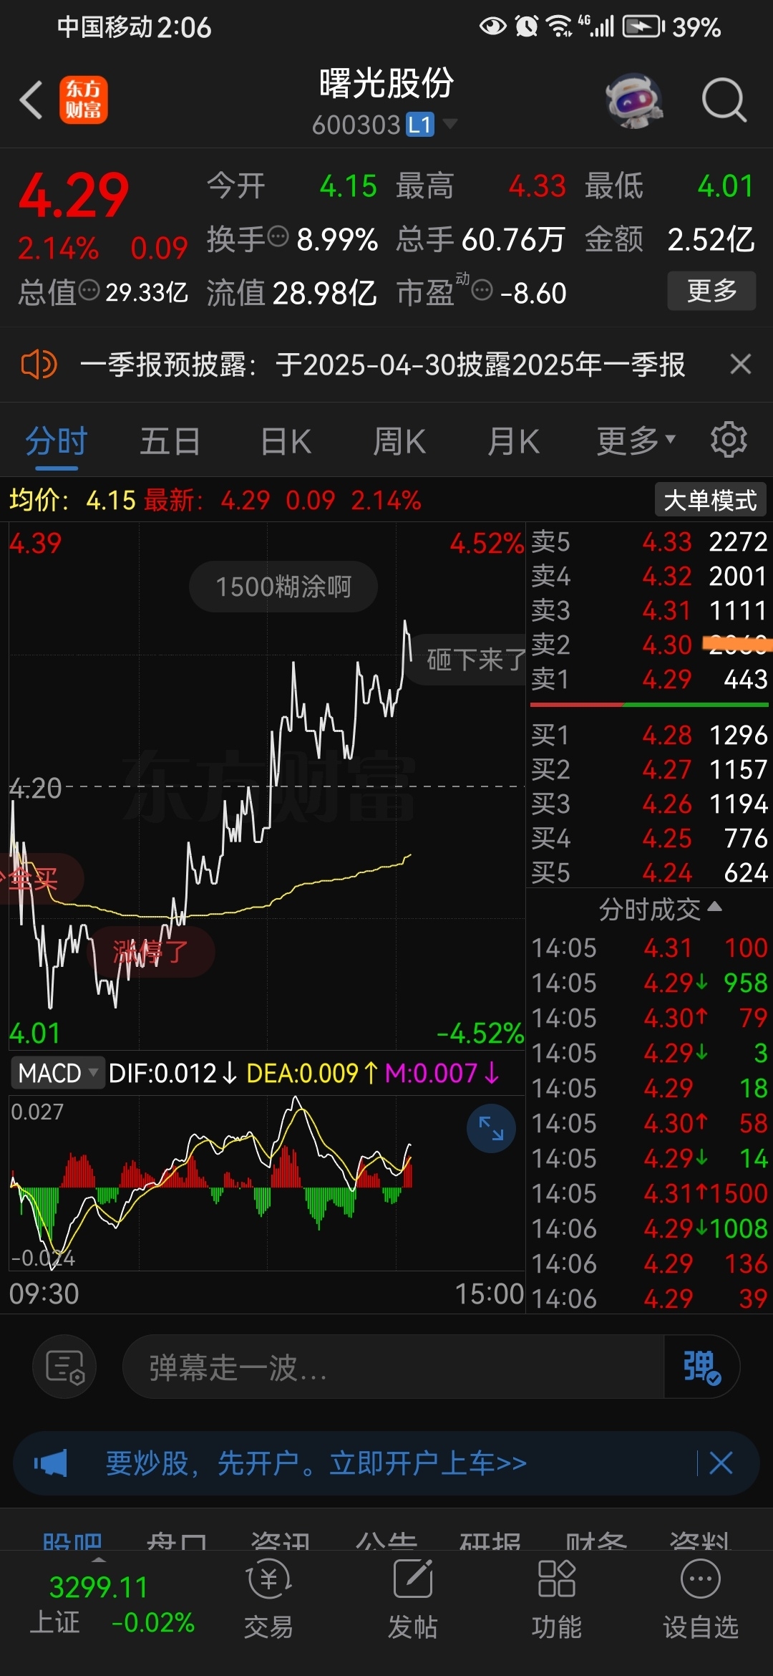Expand the 上证 index bar
Screen dimensions: 773x1676
tap(99, 1559)
